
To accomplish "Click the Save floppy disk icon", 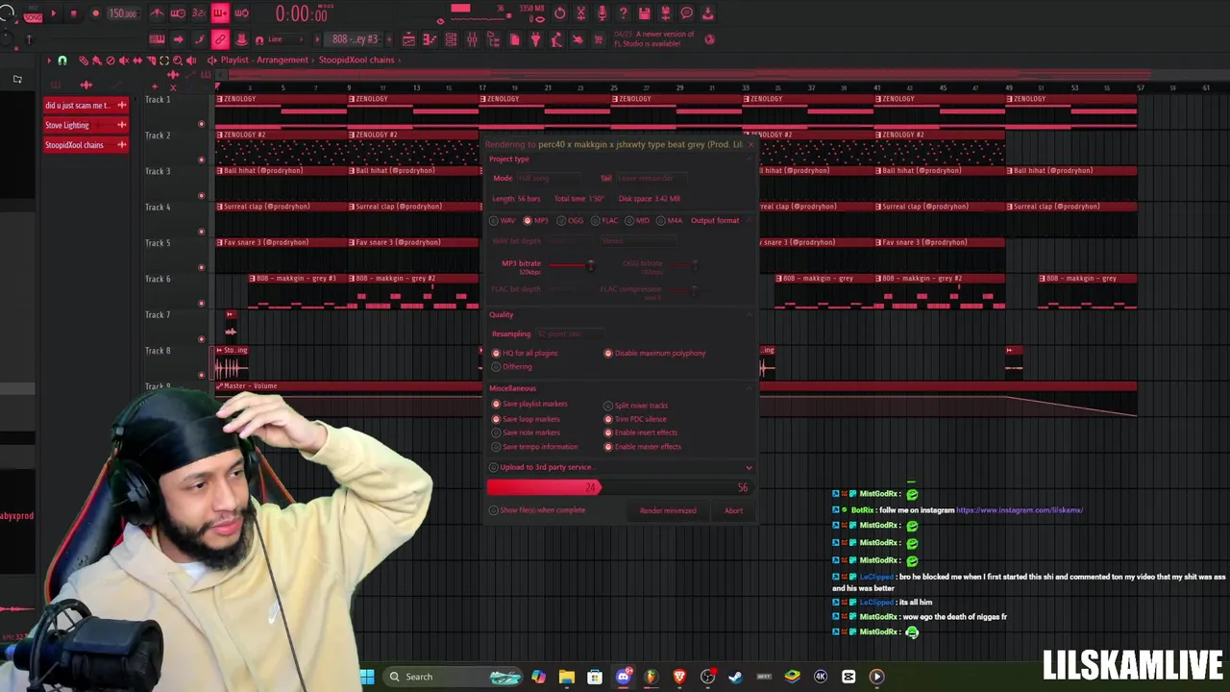I will coord(644,13).
